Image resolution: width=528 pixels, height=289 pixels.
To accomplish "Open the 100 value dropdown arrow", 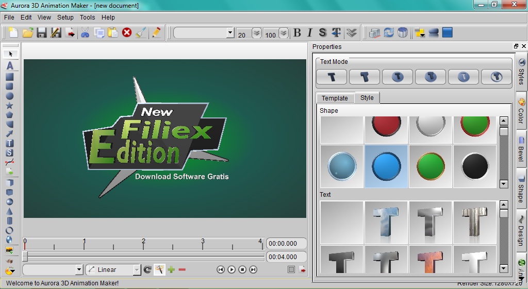I will tap(284, 32).
